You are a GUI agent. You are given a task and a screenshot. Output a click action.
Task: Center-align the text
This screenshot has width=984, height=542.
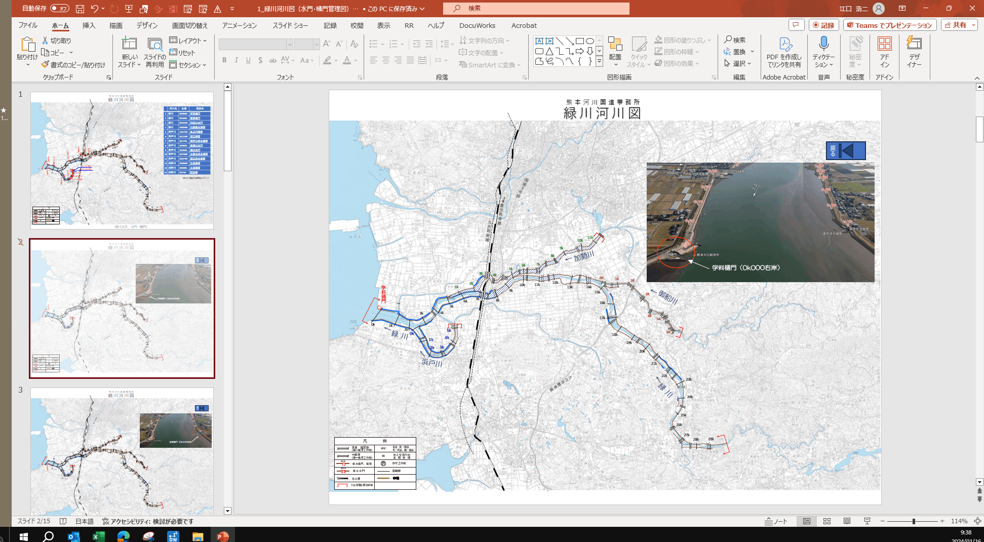coord(386,60)
